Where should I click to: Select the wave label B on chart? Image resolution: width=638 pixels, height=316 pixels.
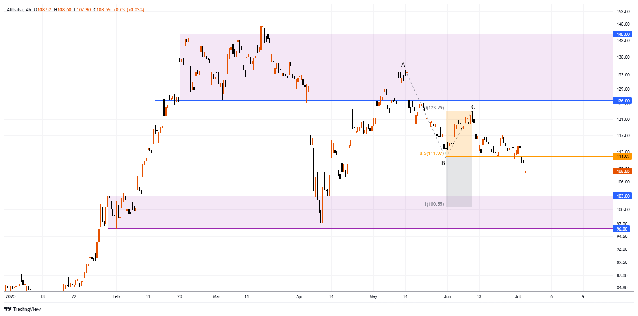point(443,163)
